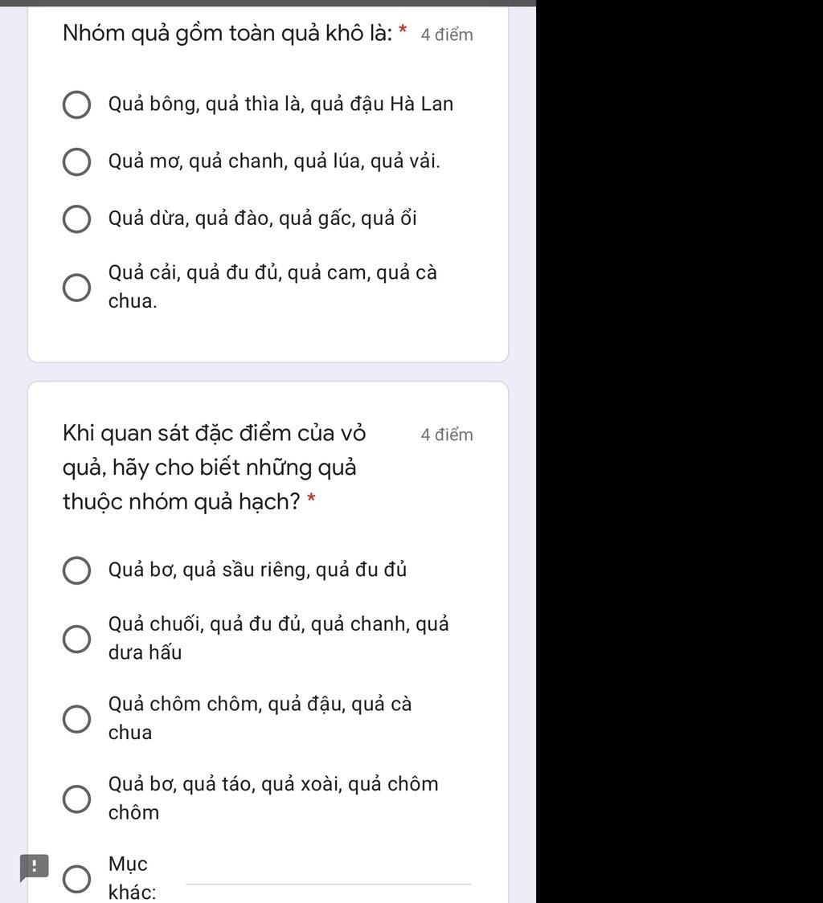Report a problem with the exclamation icon
The width and height of the screenshot is (823, 903).
(x=35, y=866)
